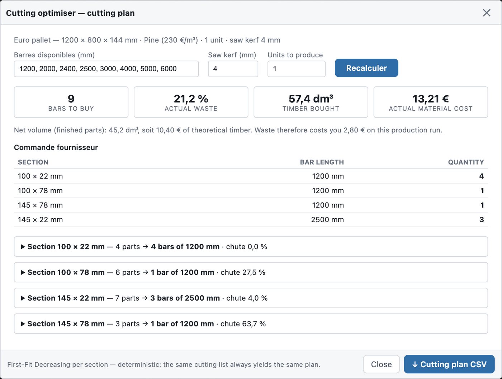
Task: Close the cutting plan dialog with X icon
Action: click(x=487, y=13)
